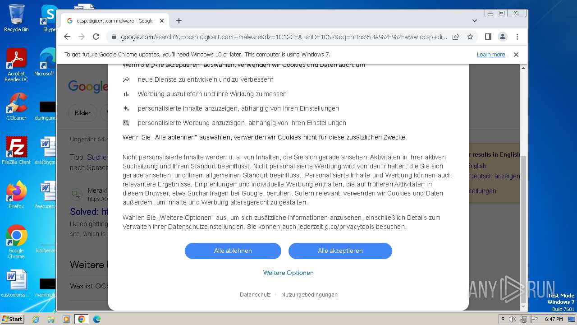The height and width of the screenshot is (325, 577).
Task: Click the browser forward arrow
Action: (x=82, y=37)
